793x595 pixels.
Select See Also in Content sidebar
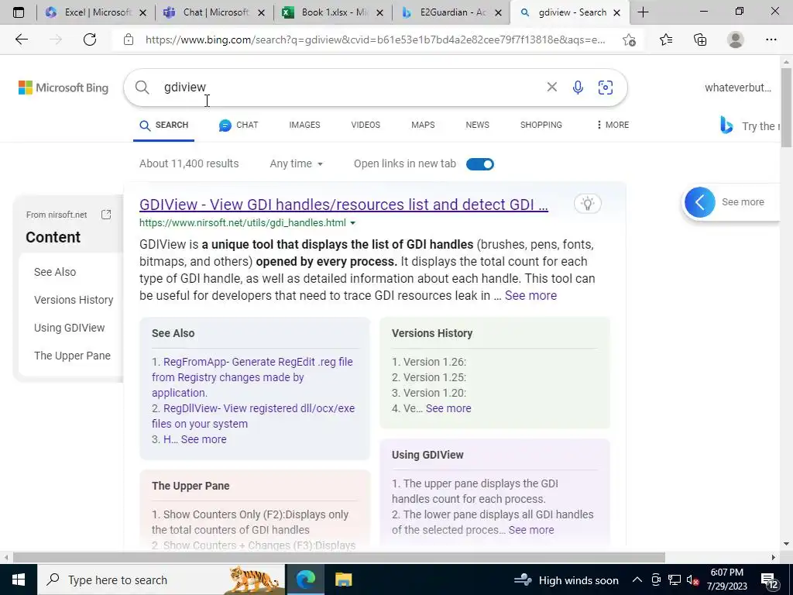(55, 272)
